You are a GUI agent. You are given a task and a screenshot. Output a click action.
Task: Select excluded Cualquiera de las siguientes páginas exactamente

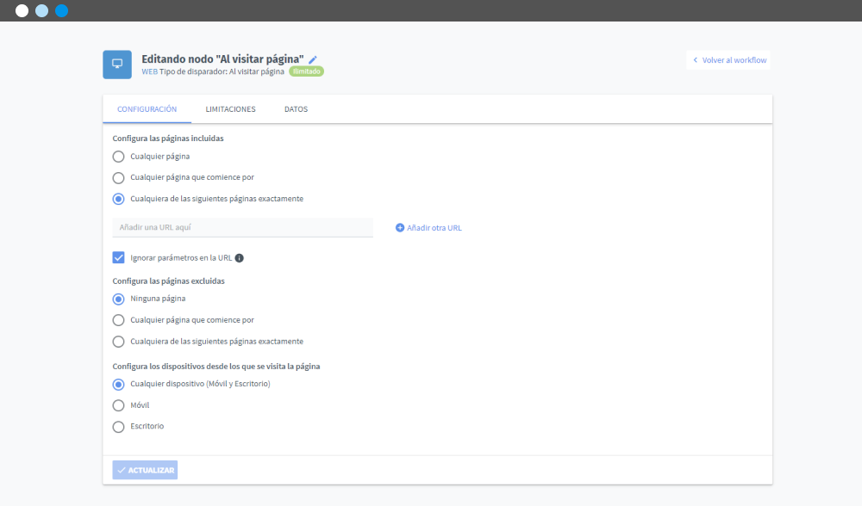[x=119, y=342]
